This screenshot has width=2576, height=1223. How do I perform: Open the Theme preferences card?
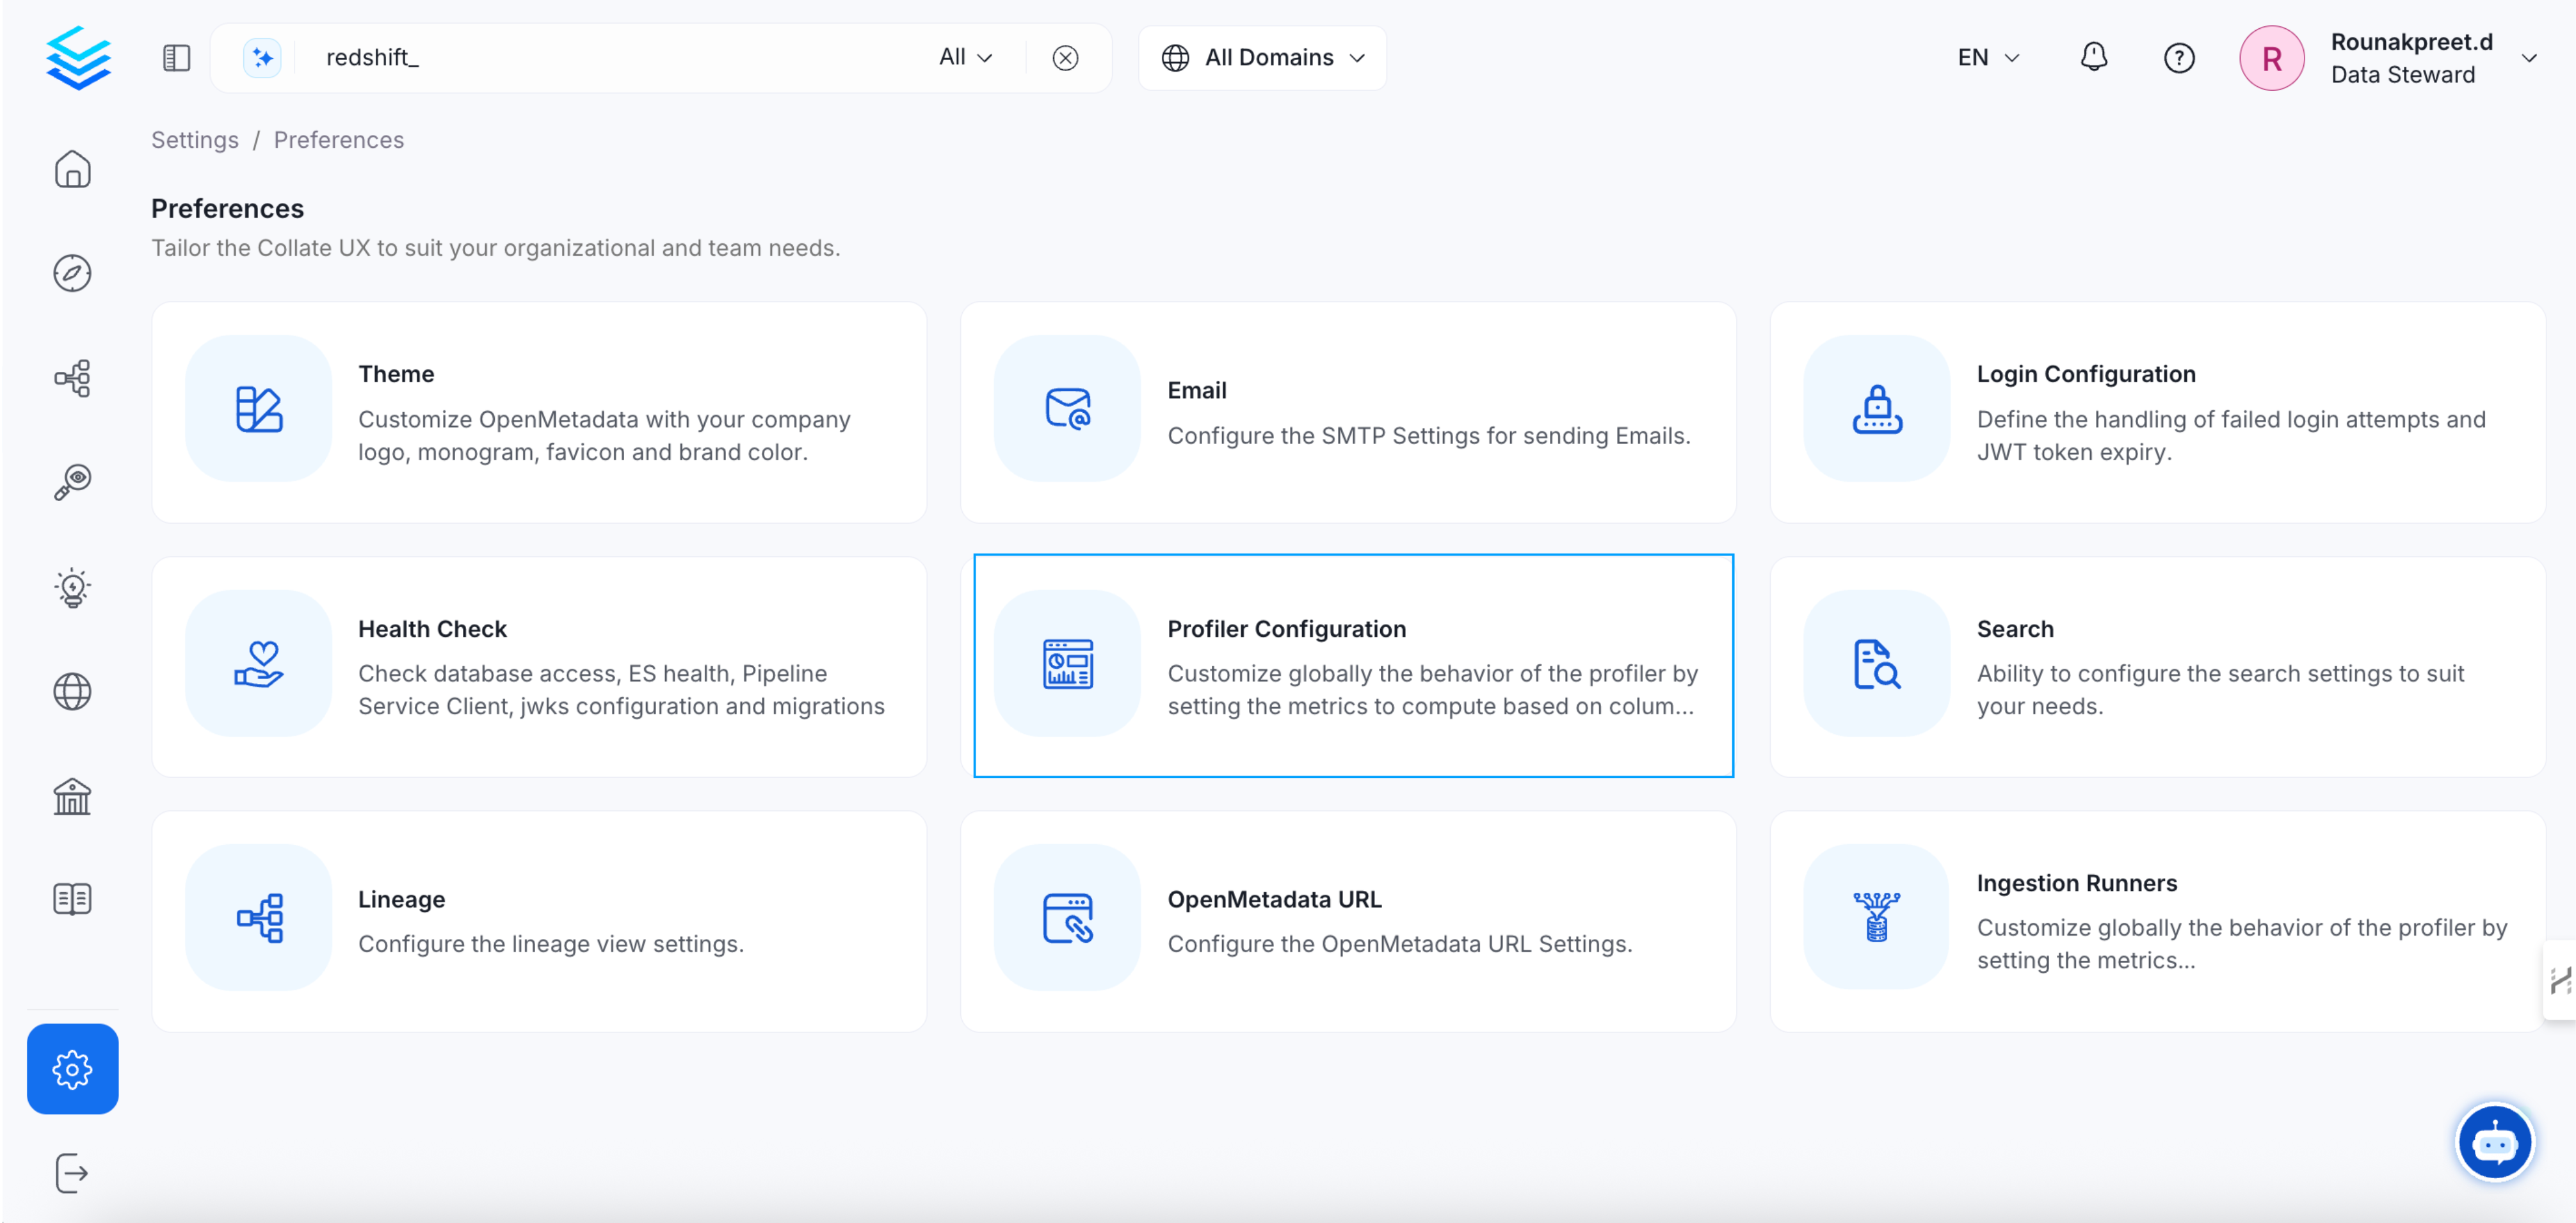538,412
